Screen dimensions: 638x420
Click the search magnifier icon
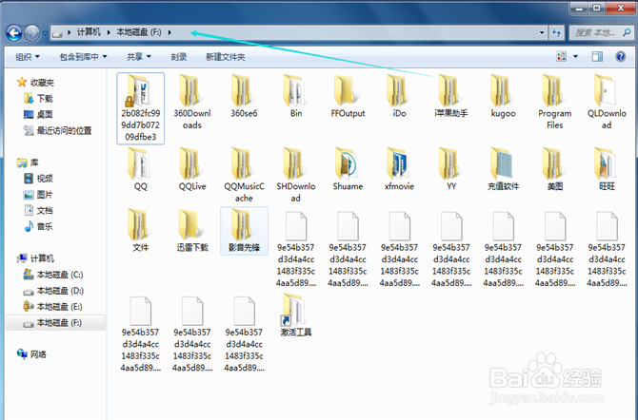pos(627,32)
